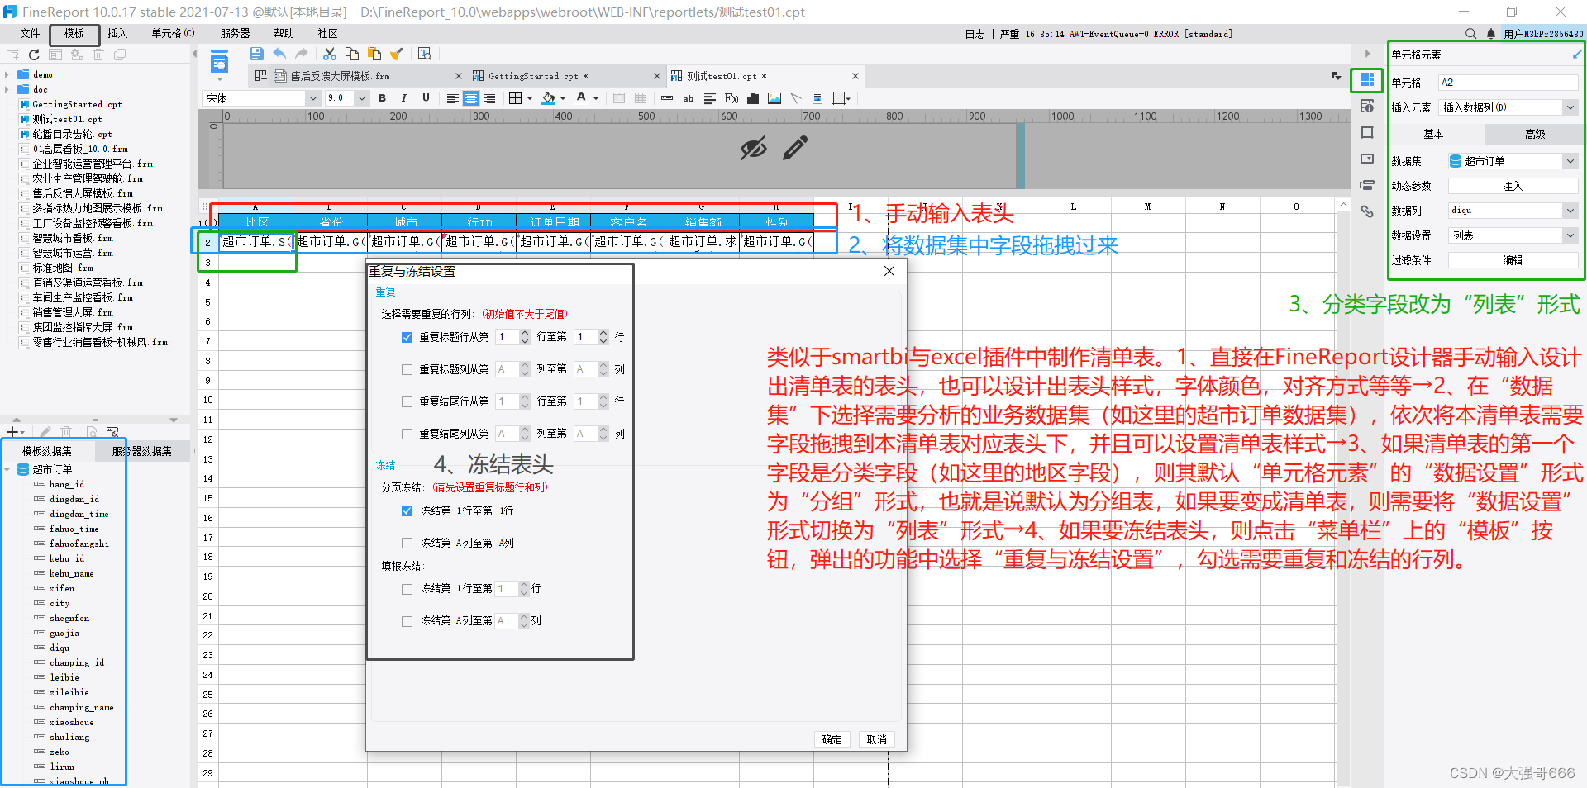Click the 编辑 filter condition button
Image resolution: width=1587 pixels, height=788 pixels.
tap(1513, 260)
